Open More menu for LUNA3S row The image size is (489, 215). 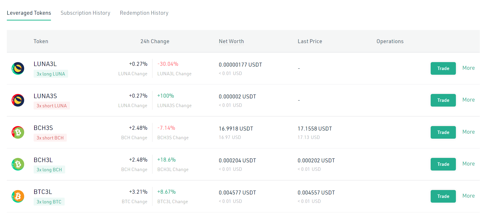(x=469, y=100)
